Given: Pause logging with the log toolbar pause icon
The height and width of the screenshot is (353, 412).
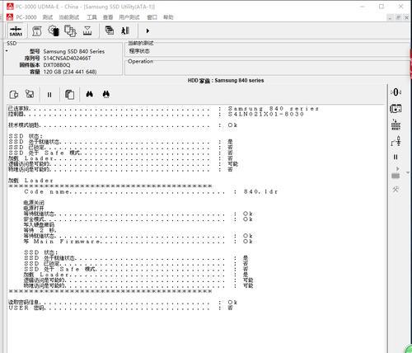Looking at the screenshot, I should (x=49, y=95).
